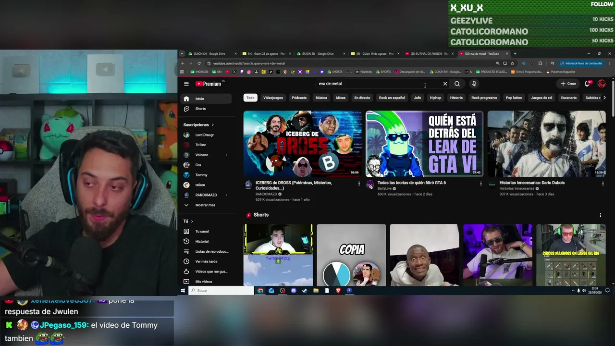Open the Circus Maximus oil rig Short
This screenshot has width=615, height=346.
(571, 255)
